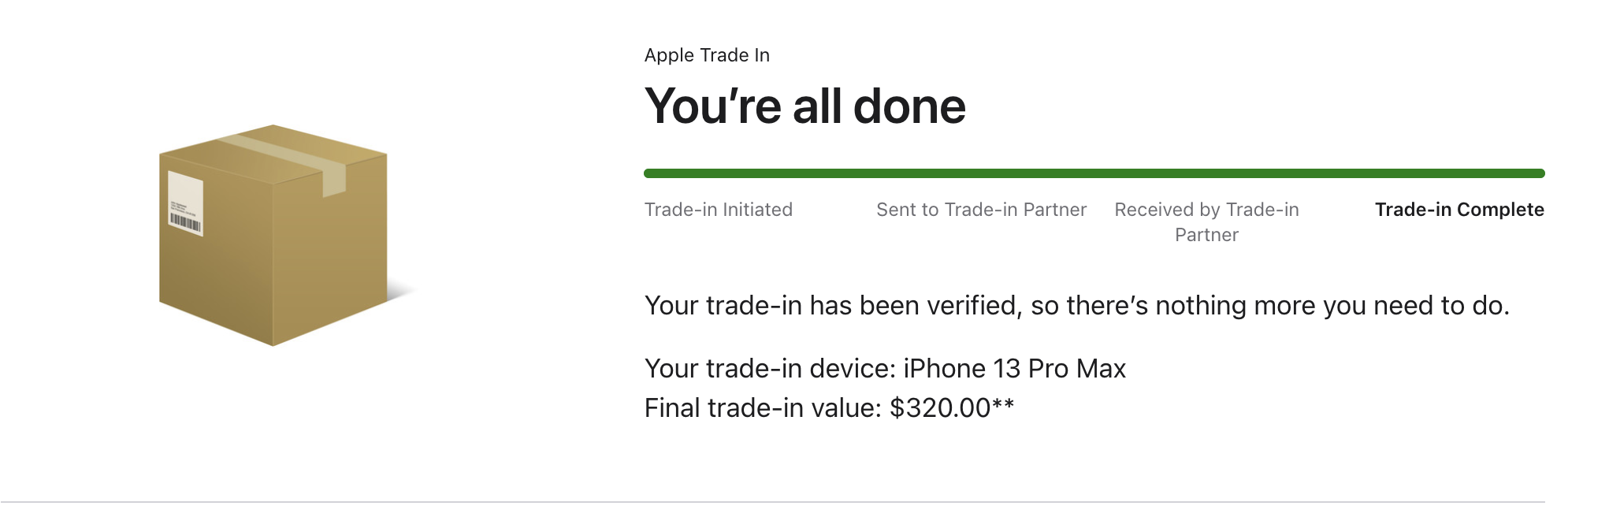Click the Final trade-in value label
The image size is (1609, 517).
coord(763,408)
